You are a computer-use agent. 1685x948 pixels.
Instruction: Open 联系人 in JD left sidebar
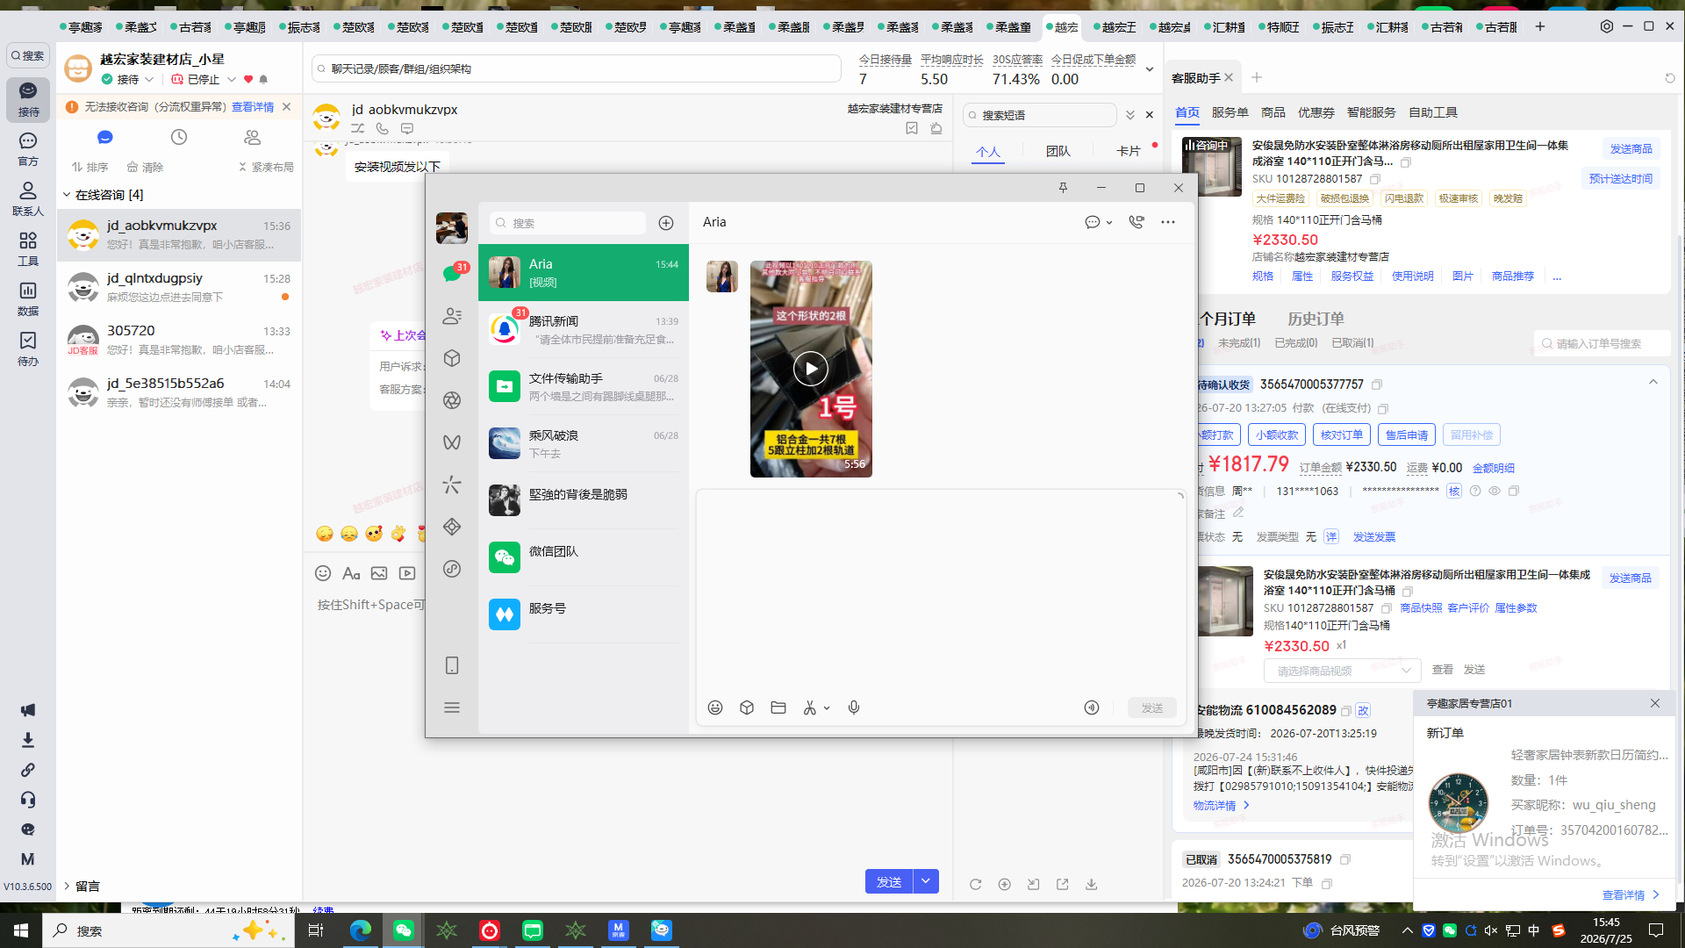28,198
